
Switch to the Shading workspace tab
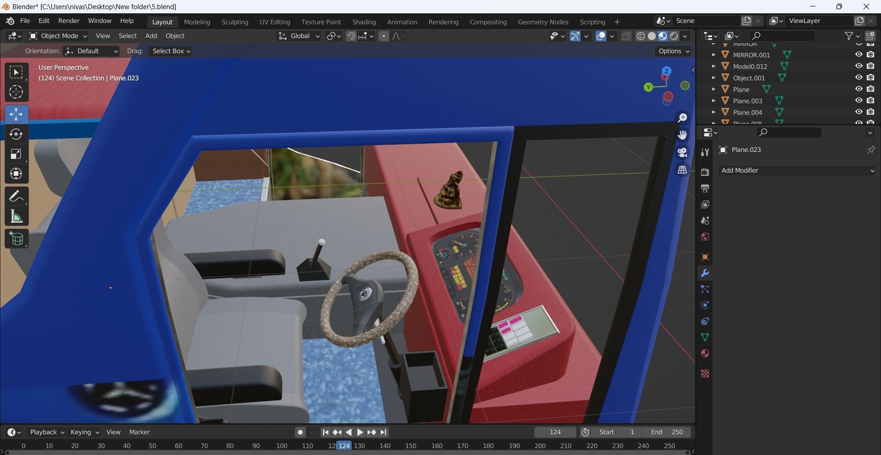[363, 22]
